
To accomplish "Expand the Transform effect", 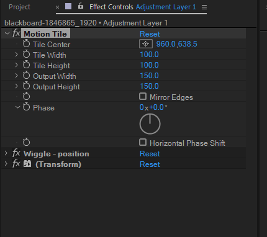I will [6, 164].
